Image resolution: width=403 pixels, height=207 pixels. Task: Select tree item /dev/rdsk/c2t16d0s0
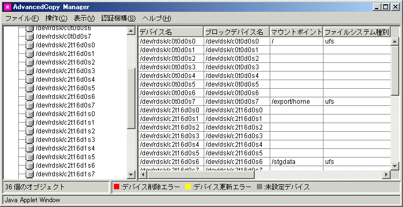[66, 45]
